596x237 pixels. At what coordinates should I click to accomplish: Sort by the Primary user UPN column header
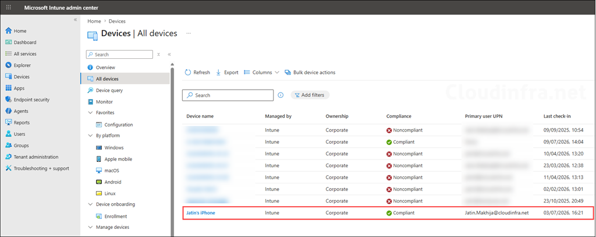pos(484,116)
